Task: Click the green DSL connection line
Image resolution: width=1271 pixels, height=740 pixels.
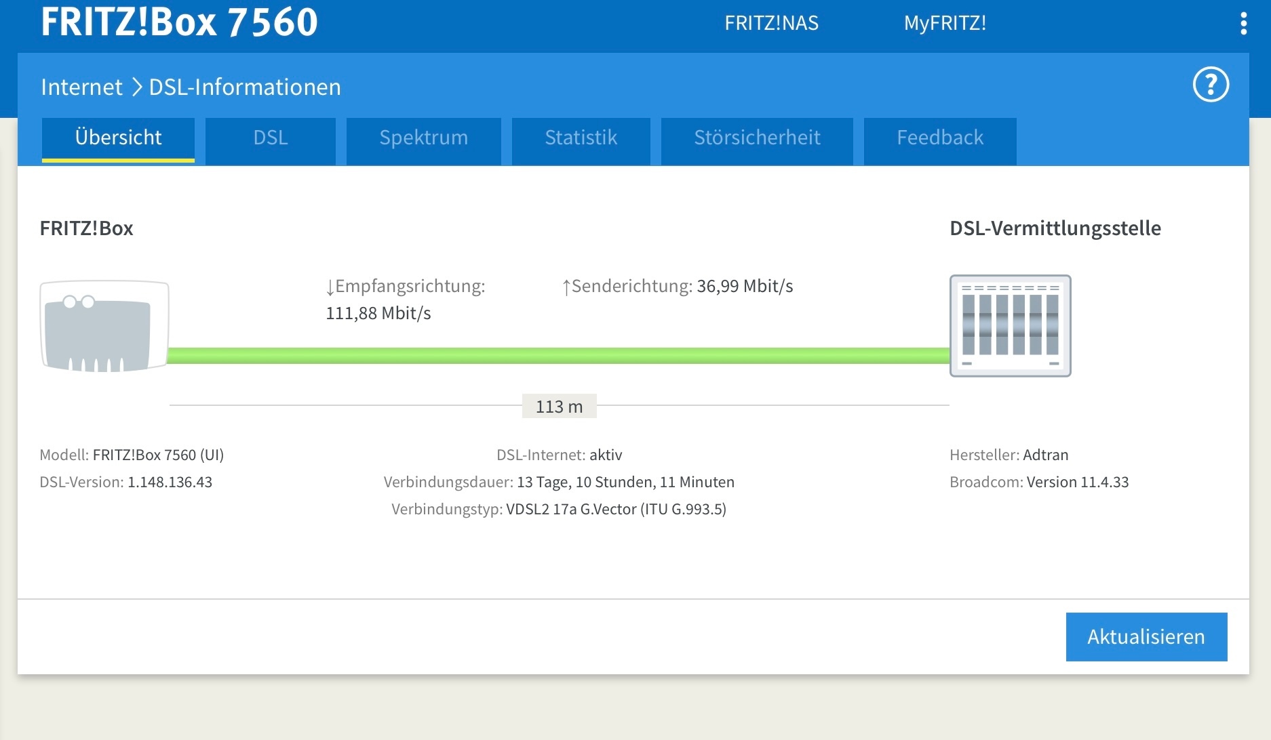Action: (558, 356)
